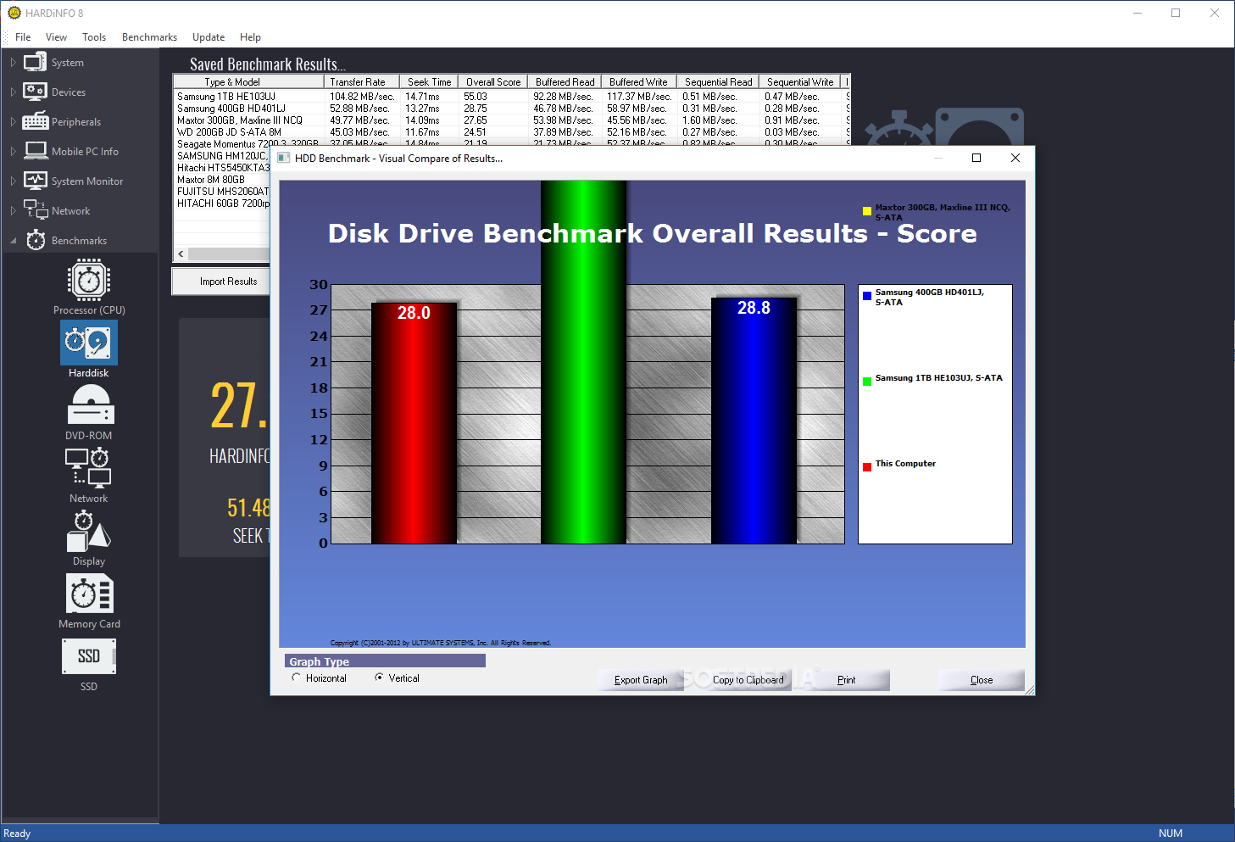This screenshot has width=1235, height=842.
Task: Open the View menu
Action: coord(56,37)
